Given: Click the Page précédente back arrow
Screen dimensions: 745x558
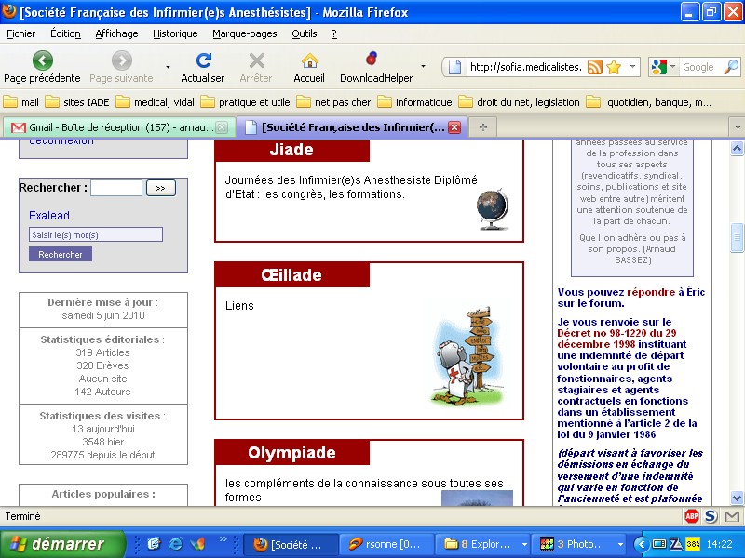Looking at the screenshot, I should [43, 61].
